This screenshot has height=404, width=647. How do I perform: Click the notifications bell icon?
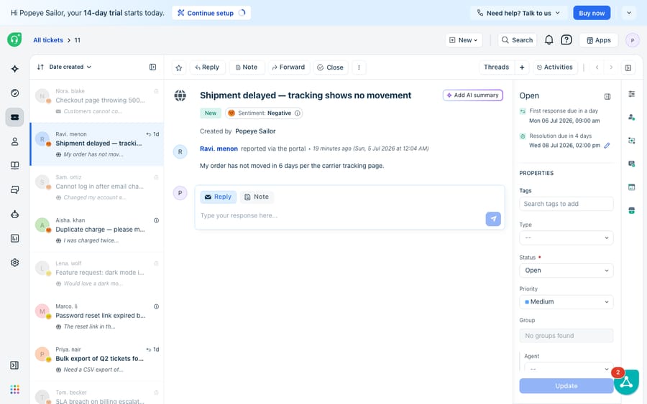click(x=549, y=40)
